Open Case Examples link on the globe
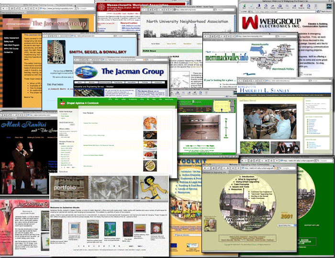 pos(241,184)
